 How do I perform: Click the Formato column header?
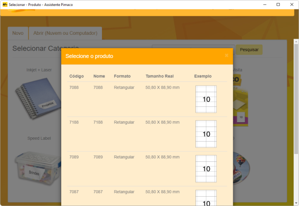click(122, 76)
